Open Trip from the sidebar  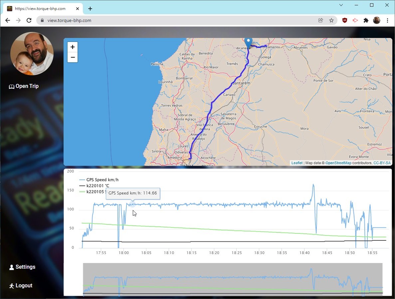pos(24,86)
